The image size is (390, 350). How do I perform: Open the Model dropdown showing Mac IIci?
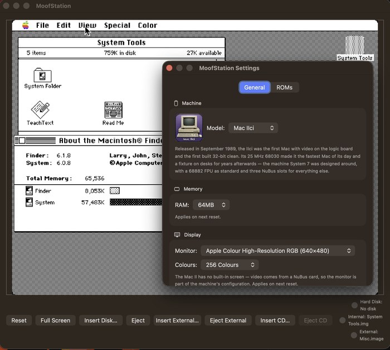[x=253, y=128]
